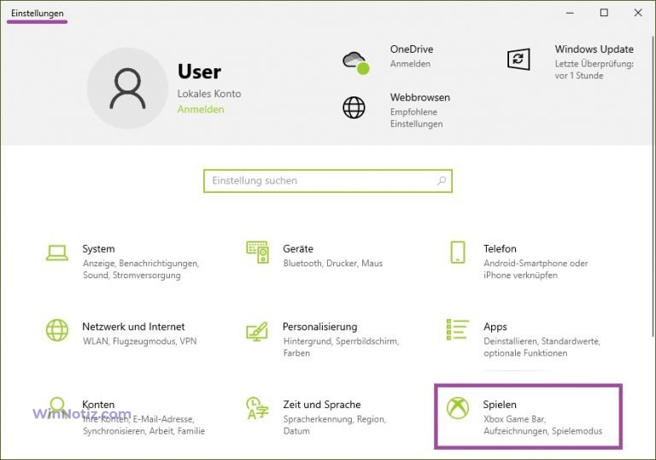
Task: Click the Apps list icon
Action: tap(458, 330)
